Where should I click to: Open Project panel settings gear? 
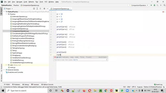point(44,9)
